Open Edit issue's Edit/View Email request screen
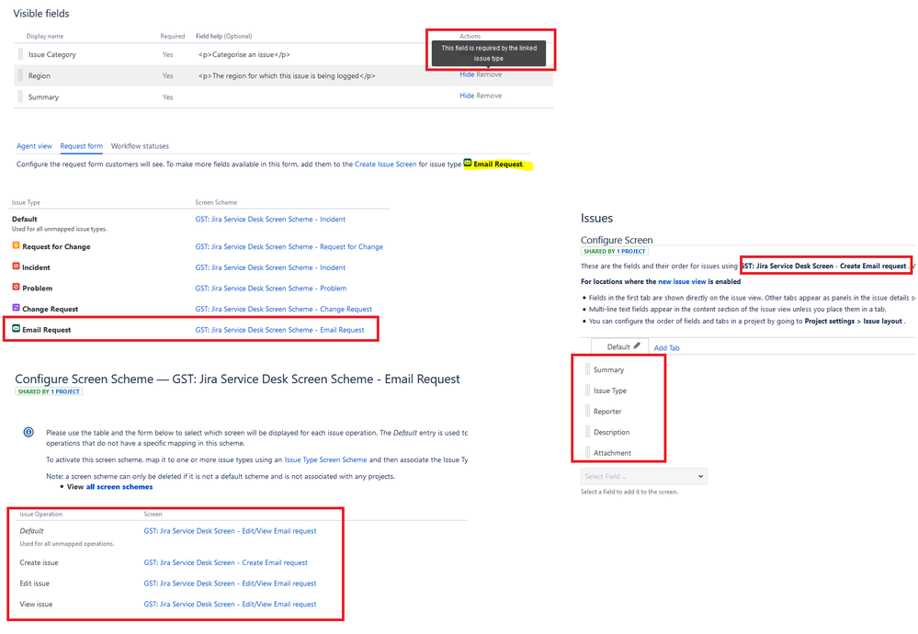Screen dimensions: 918x634 pyautogui.click(x=230, y=583)
